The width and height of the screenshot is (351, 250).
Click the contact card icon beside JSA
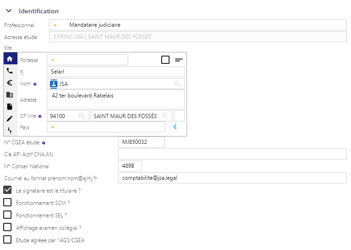click(54, 84)
